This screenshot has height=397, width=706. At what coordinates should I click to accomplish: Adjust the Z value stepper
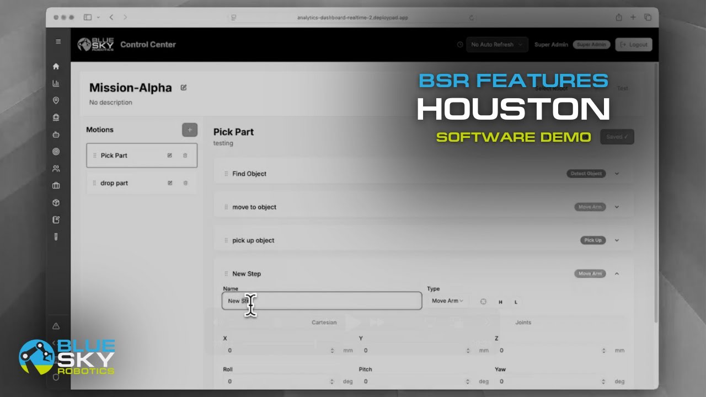[x=604, y=351]
